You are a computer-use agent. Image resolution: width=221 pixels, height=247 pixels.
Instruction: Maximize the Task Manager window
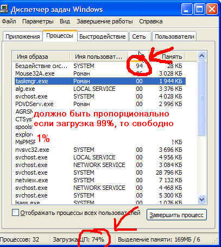[200, 9]
